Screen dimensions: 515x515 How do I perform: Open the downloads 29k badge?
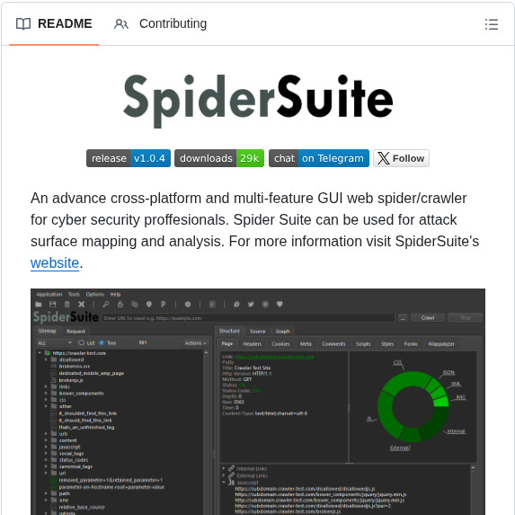(x=219, y=158)
